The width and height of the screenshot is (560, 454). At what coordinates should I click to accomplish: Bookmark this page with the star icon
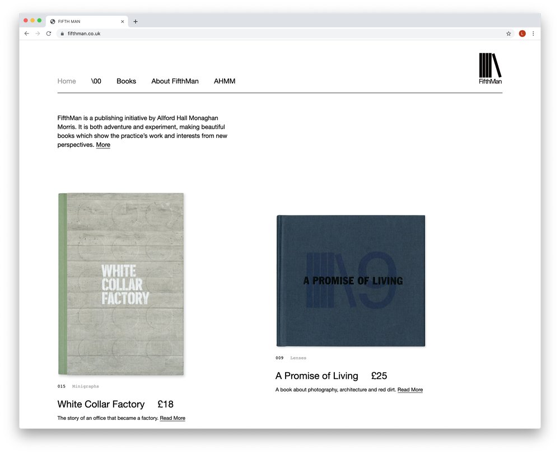[508, 34]
